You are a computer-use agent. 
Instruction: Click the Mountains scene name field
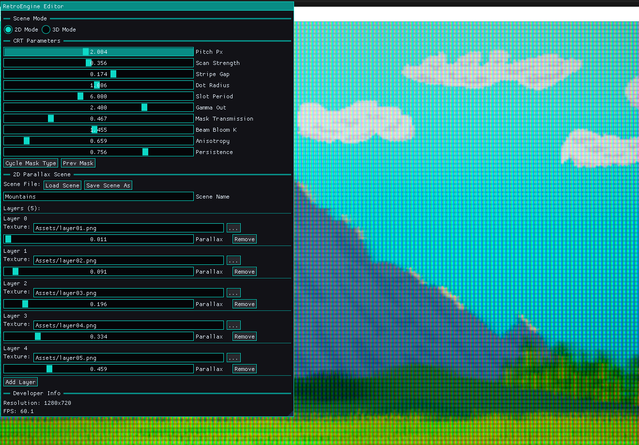coord(97,196)
